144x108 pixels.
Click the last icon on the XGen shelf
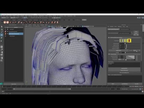click(x=58, y=22)
